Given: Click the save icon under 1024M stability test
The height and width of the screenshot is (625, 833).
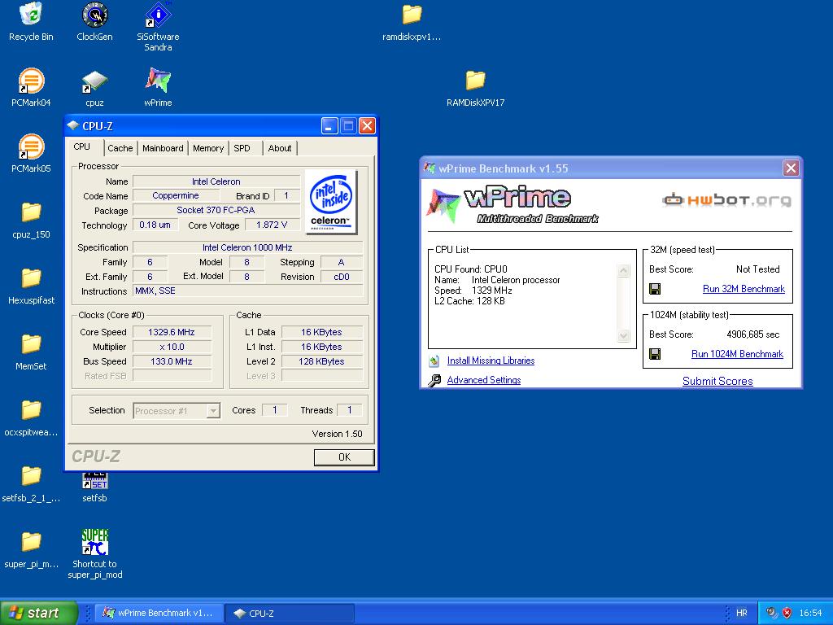Looking at the screenshot, I should pos(655,354).
